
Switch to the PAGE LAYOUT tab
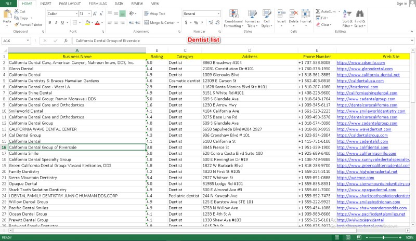click(x=70, y=4)
